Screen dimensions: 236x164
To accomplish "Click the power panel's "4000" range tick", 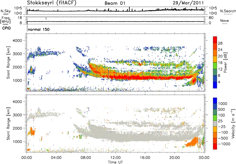I will (x=17, y=41).
